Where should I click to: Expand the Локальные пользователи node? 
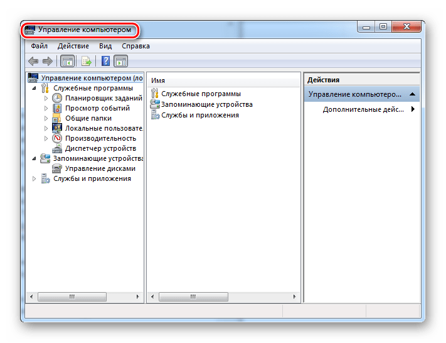pos(46,129)
